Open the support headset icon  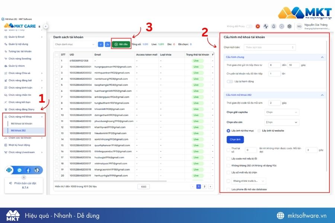tap(9, 170)
